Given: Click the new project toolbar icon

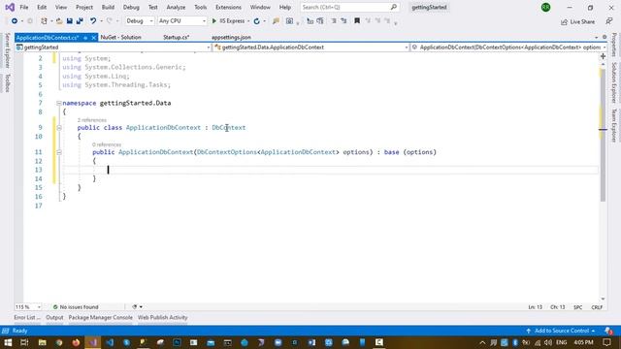Looking at the screenshot, I should [x=44, y=21].
